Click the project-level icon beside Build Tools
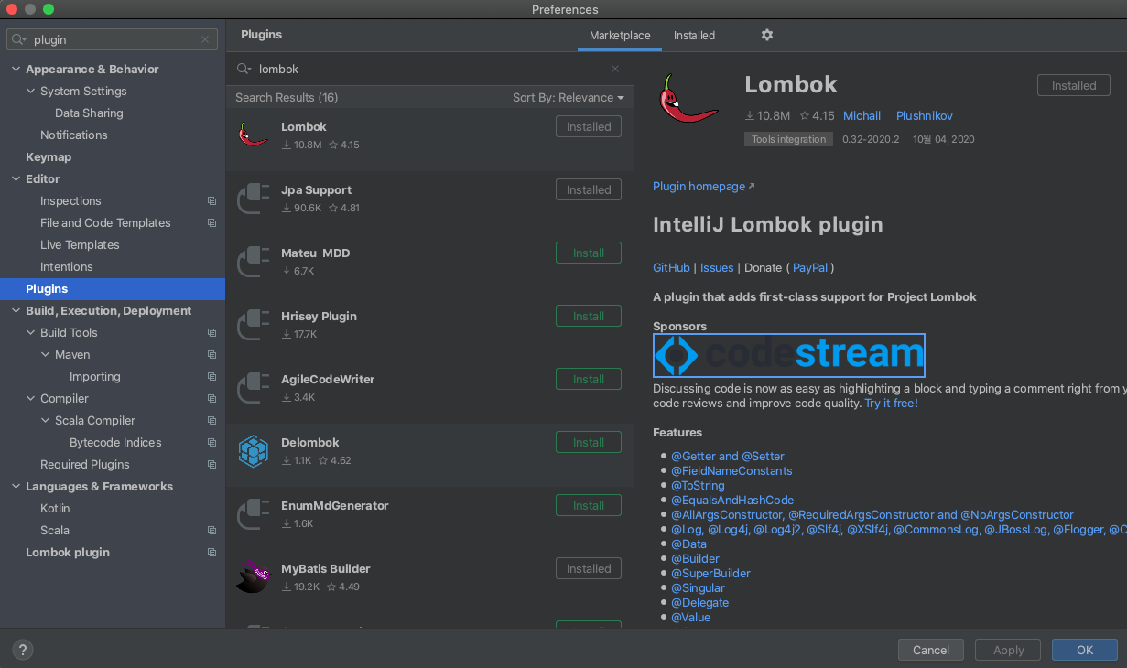Screen dimensions: 1127x668 click(x=211, y=333)
